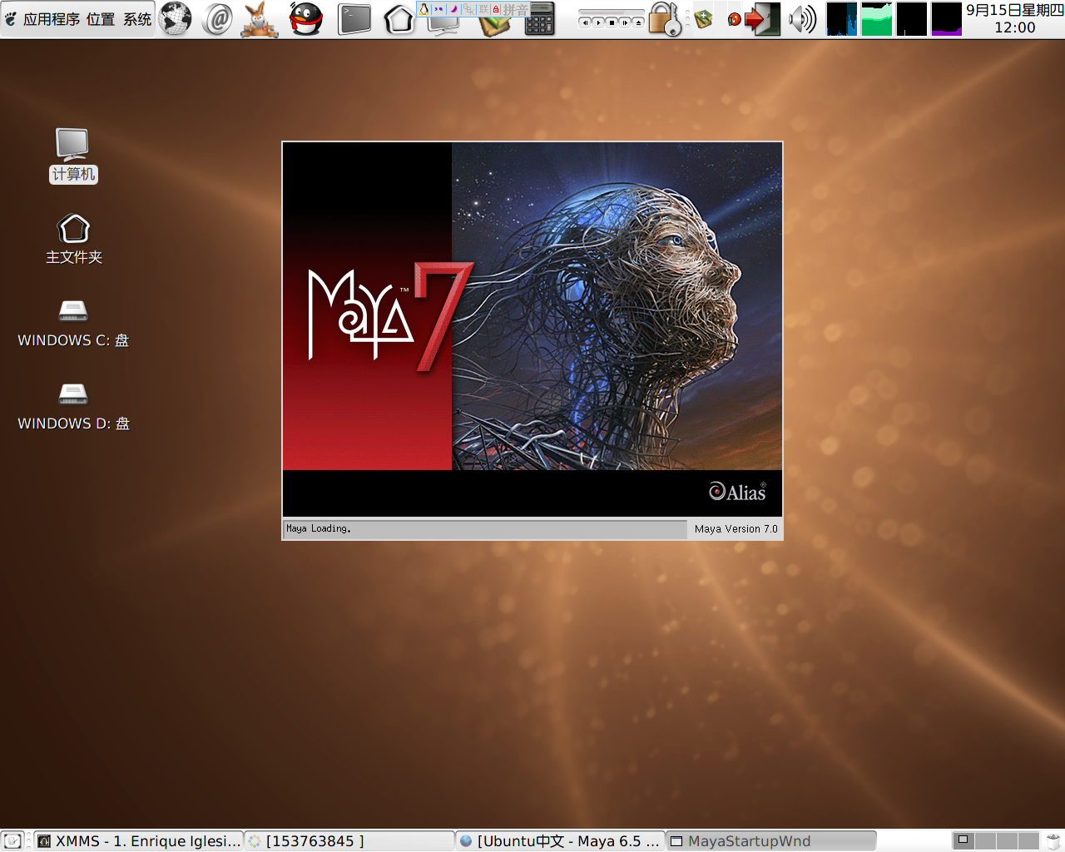Select the 计算机 desktop icon
The image size is (1065, 852).
coord(73,156)
